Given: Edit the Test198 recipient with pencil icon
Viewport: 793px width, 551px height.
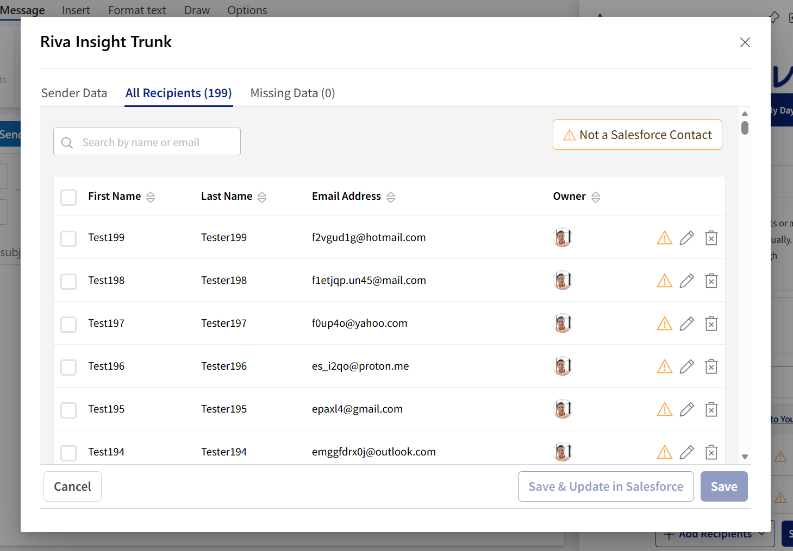Looking at the screenshot, I should click(687, 281).
